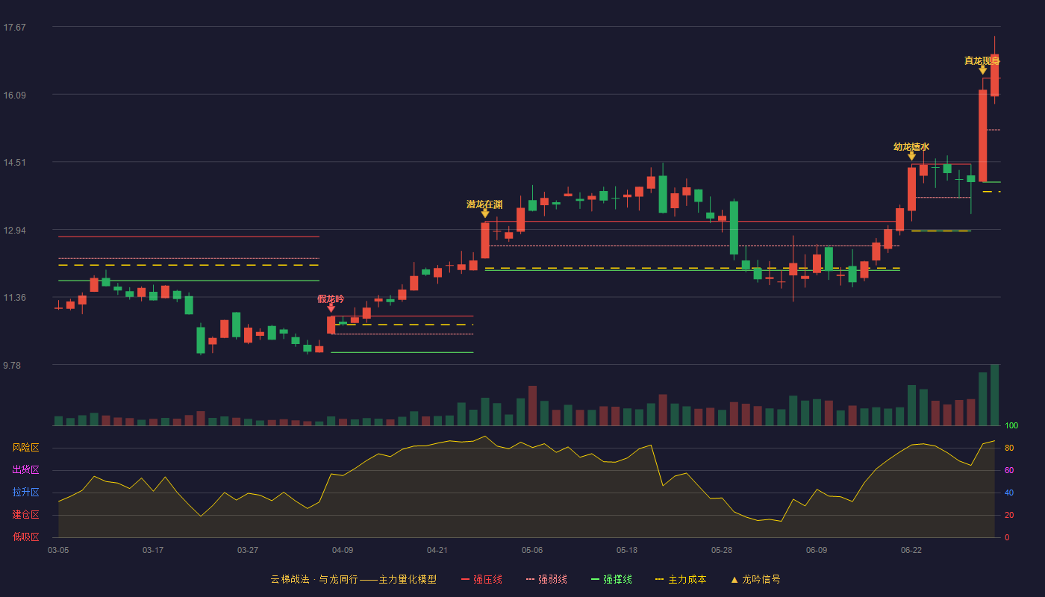Toggle the 强撑线 legend entry
The image size is (1045, 597).
coord(611,579)
